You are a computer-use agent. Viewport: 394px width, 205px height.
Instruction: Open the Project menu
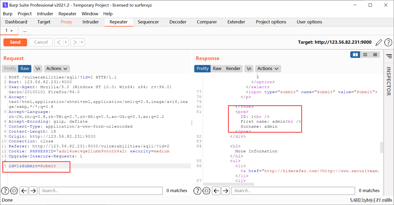coord(25,14)
